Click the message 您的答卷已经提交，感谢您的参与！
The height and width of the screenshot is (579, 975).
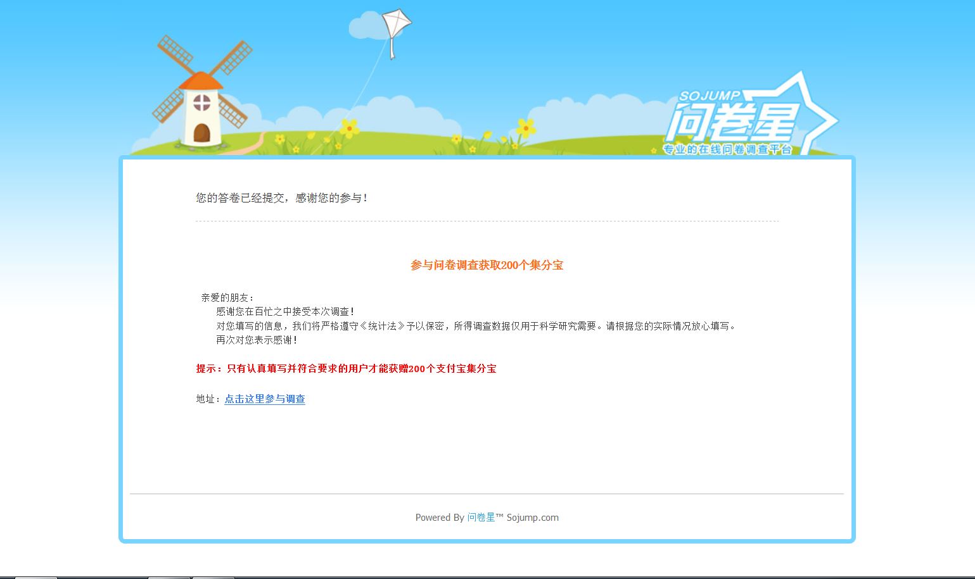(282, 198)
